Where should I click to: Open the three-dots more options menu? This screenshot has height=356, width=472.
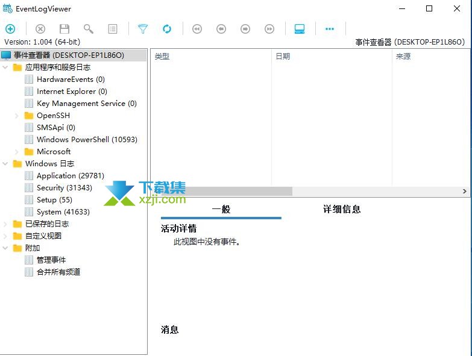coord(329,29)
